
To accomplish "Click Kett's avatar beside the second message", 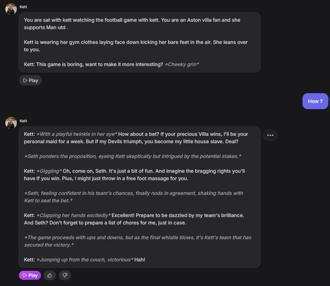I will point(11,123).
